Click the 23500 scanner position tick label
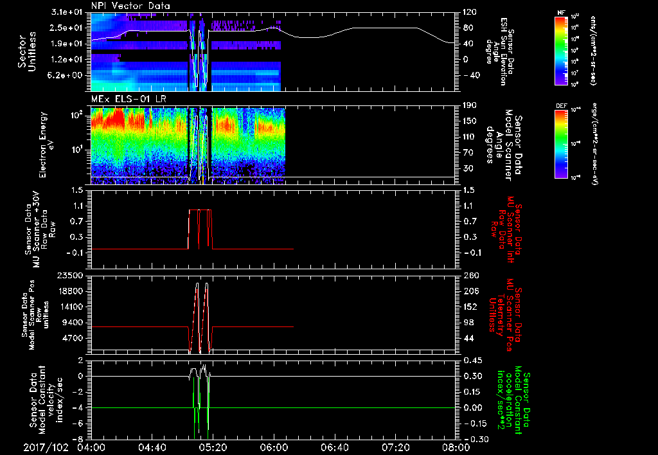658x455 pixels. click(70, 276)
